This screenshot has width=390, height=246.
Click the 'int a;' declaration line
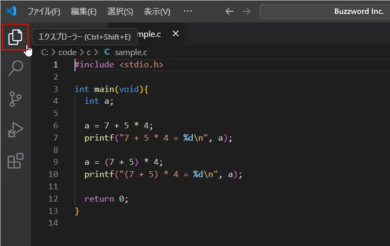(x=99, y=101)
